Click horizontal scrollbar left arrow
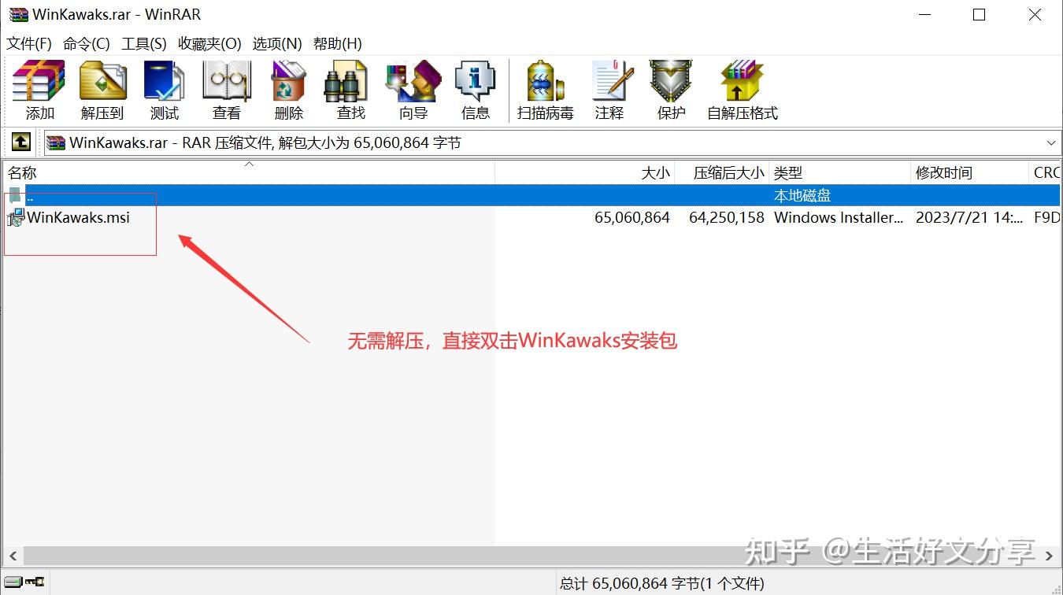 [12, 556]
